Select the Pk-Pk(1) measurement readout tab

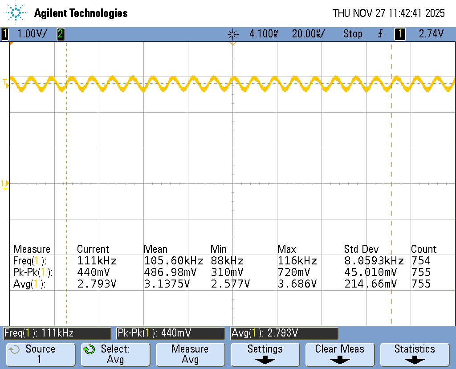tap(171, 333)
